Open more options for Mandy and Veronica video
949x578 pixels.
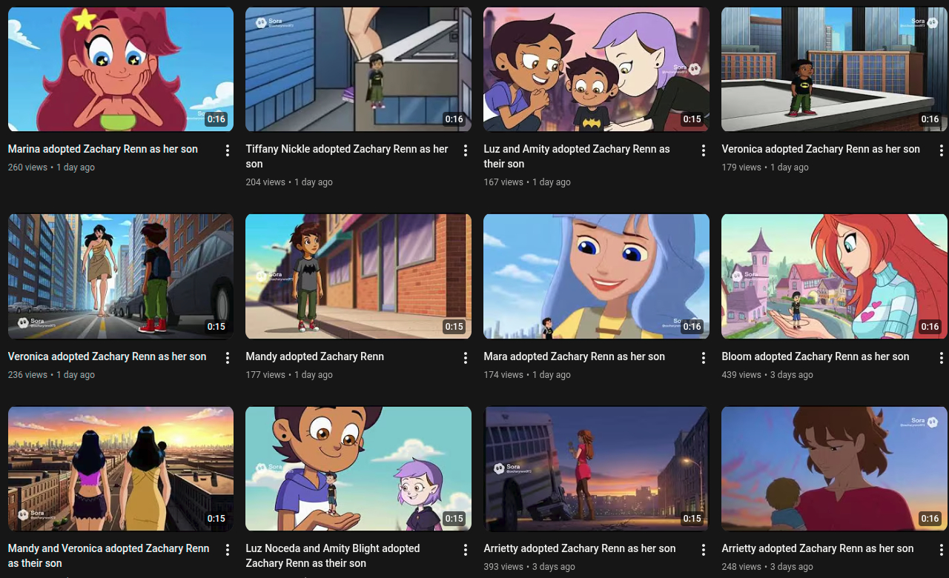pyautogui.click(x=228, y=550)
